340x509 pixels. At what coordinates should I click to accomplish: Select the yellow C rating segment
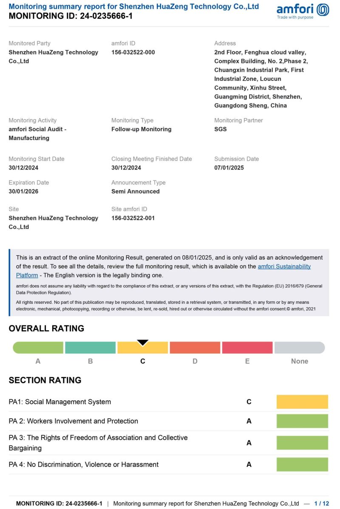pyautogui.click(x=142, y=348)
